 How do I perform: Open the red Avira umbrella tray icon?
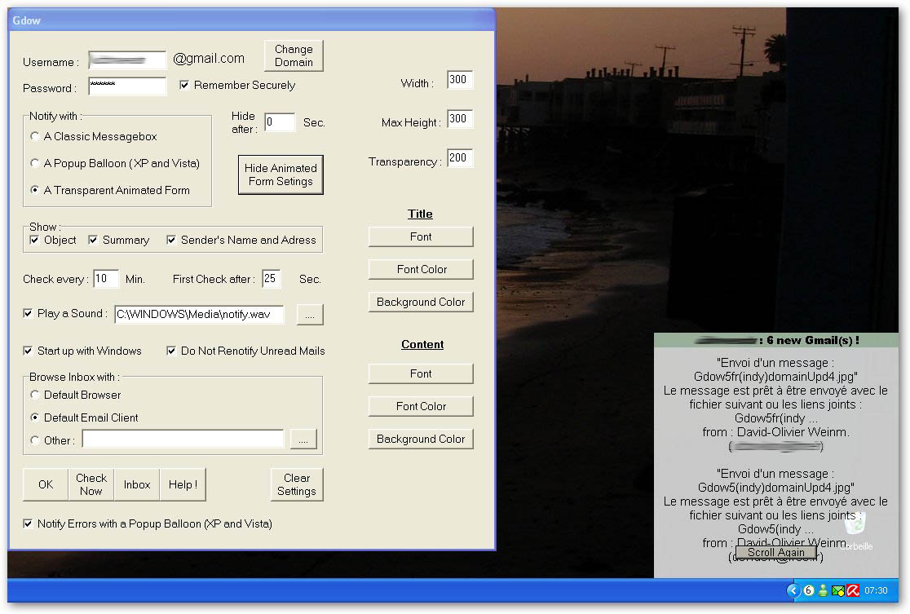click(853, 591)
